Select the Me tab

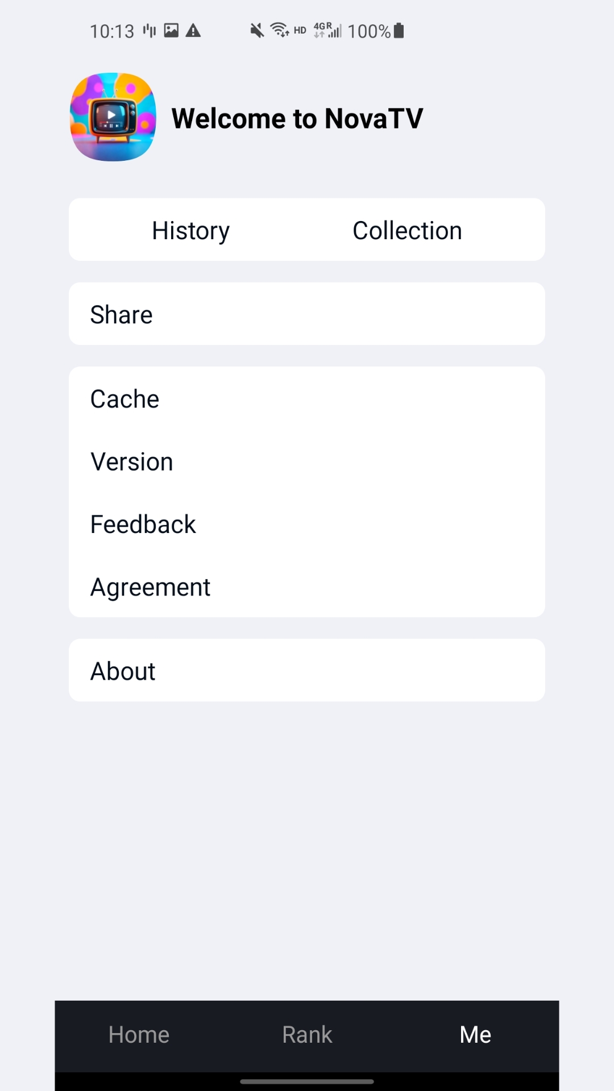[475, 1035]
